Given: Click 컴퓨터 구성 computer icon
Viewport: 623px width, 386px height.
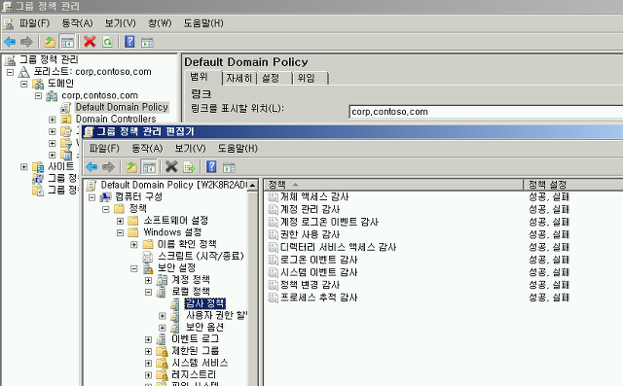Looking at the screenshot, I should (106, 196).
